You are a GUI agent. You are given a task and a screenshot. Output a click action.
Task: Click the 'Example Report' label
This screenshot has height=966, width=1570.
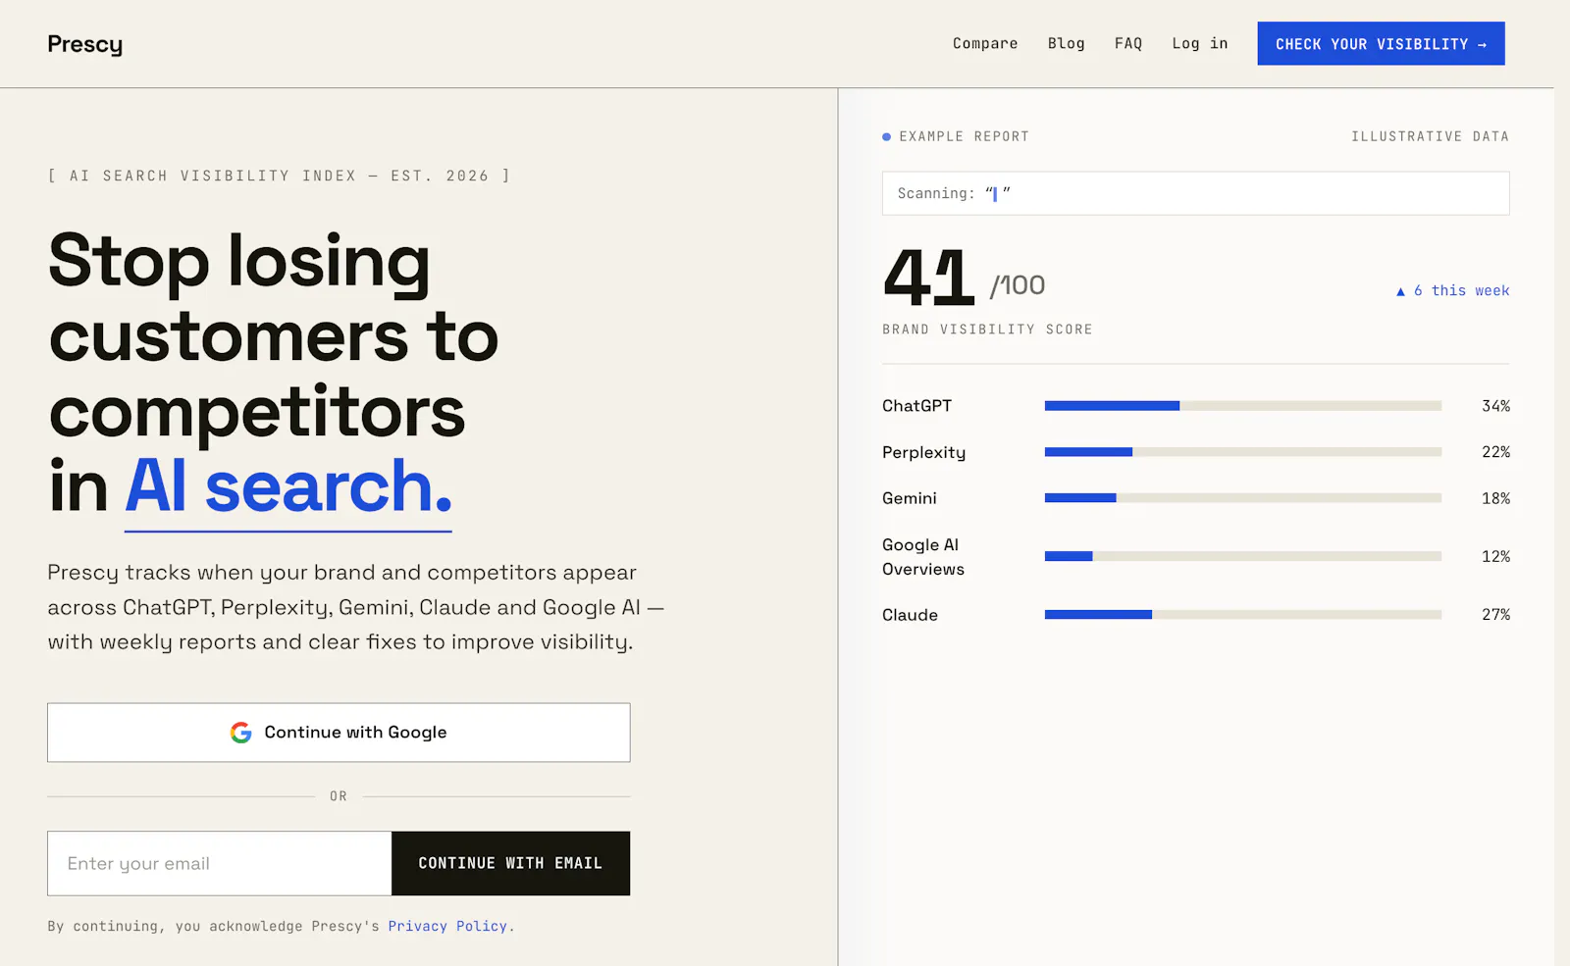(964, 136)
